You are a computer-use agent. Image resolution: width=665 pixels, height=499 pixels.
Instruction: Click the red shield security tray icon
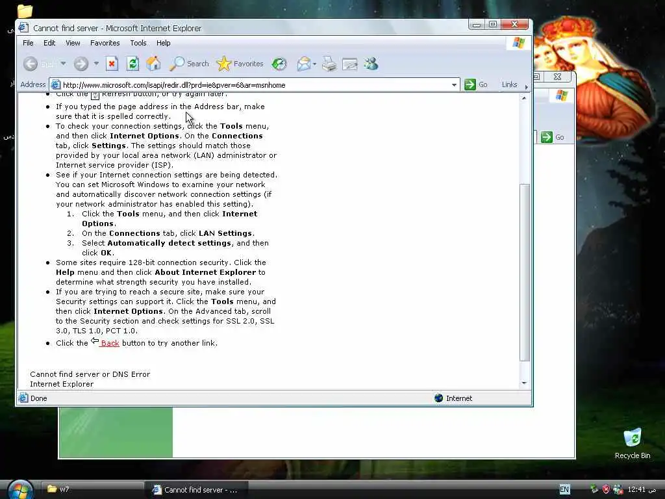[x=606, y=489]
